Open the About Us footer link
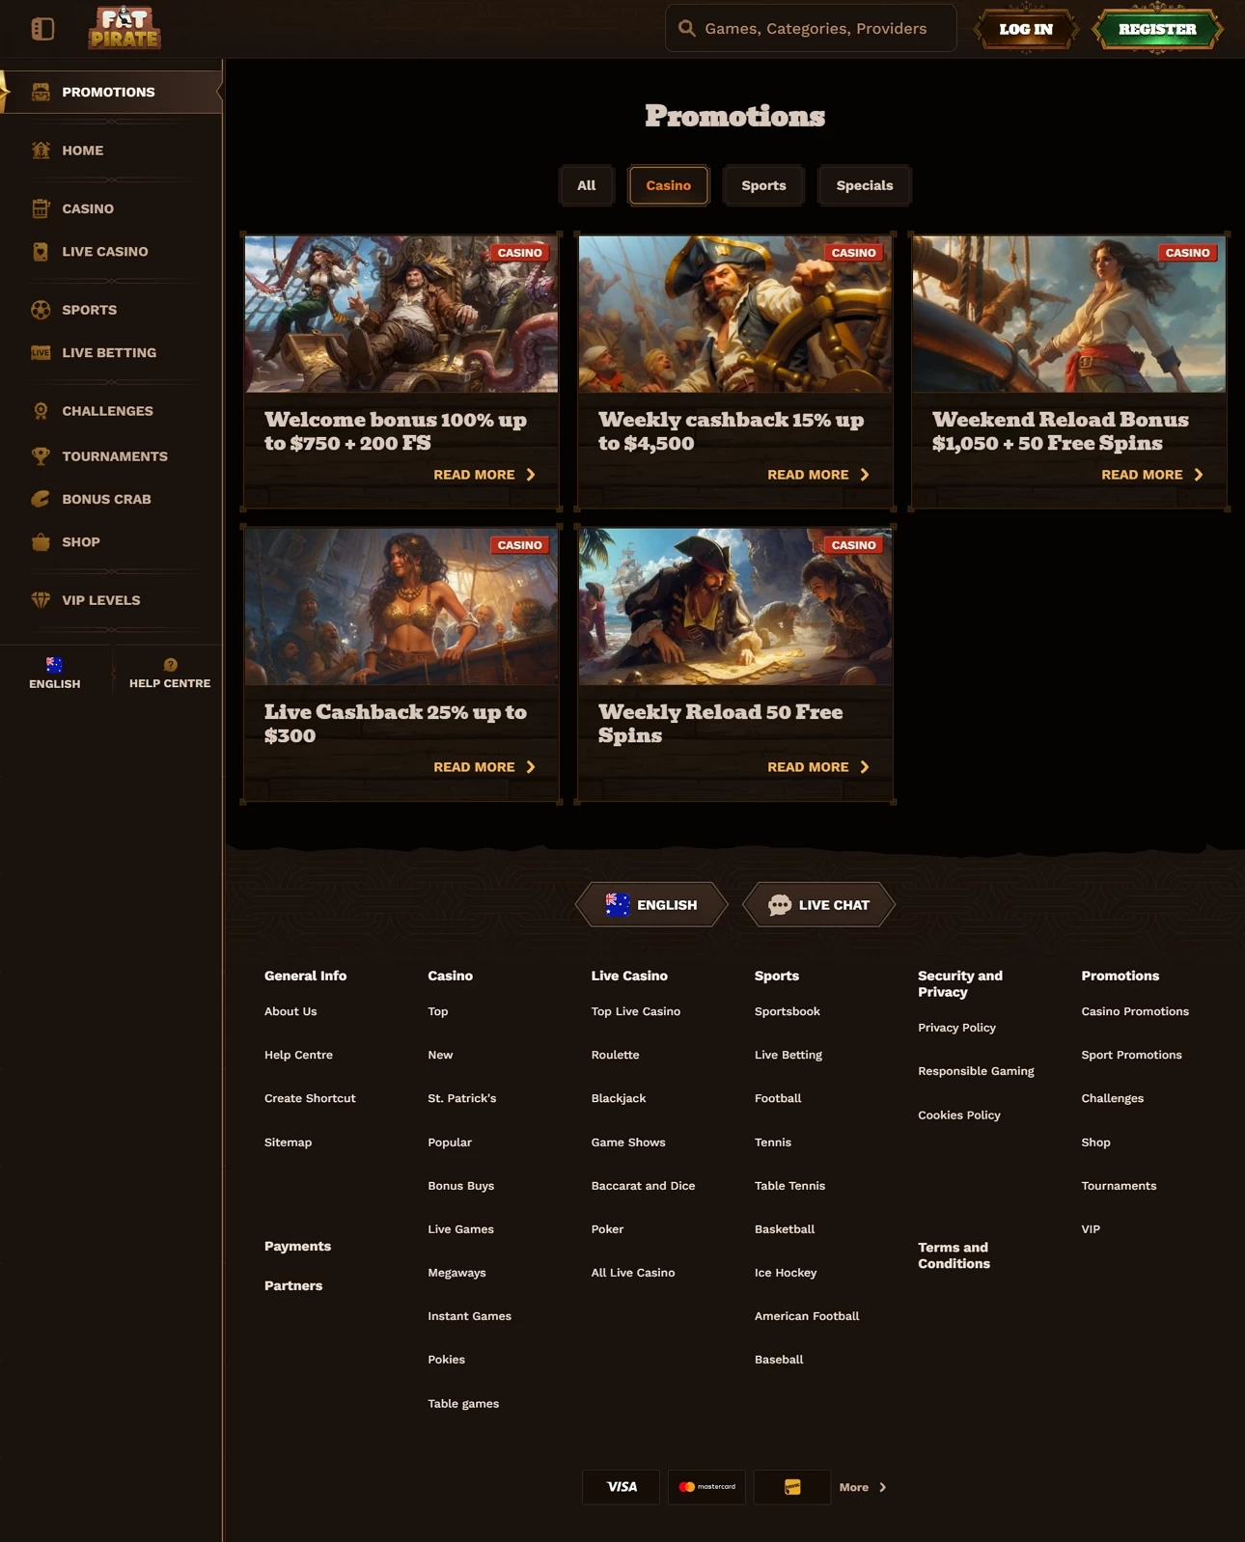Viewport: 1245px width, 1542px height. coord(290,1011)
